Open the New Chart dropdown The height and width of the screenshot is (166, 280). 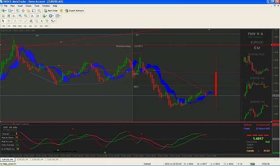point(4,11)
